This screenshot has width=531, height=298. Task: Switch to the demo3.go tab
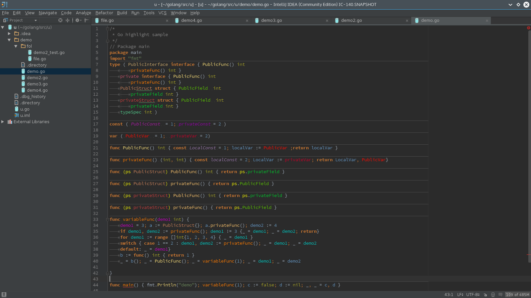pyautogui.click(x=291, y=20)
